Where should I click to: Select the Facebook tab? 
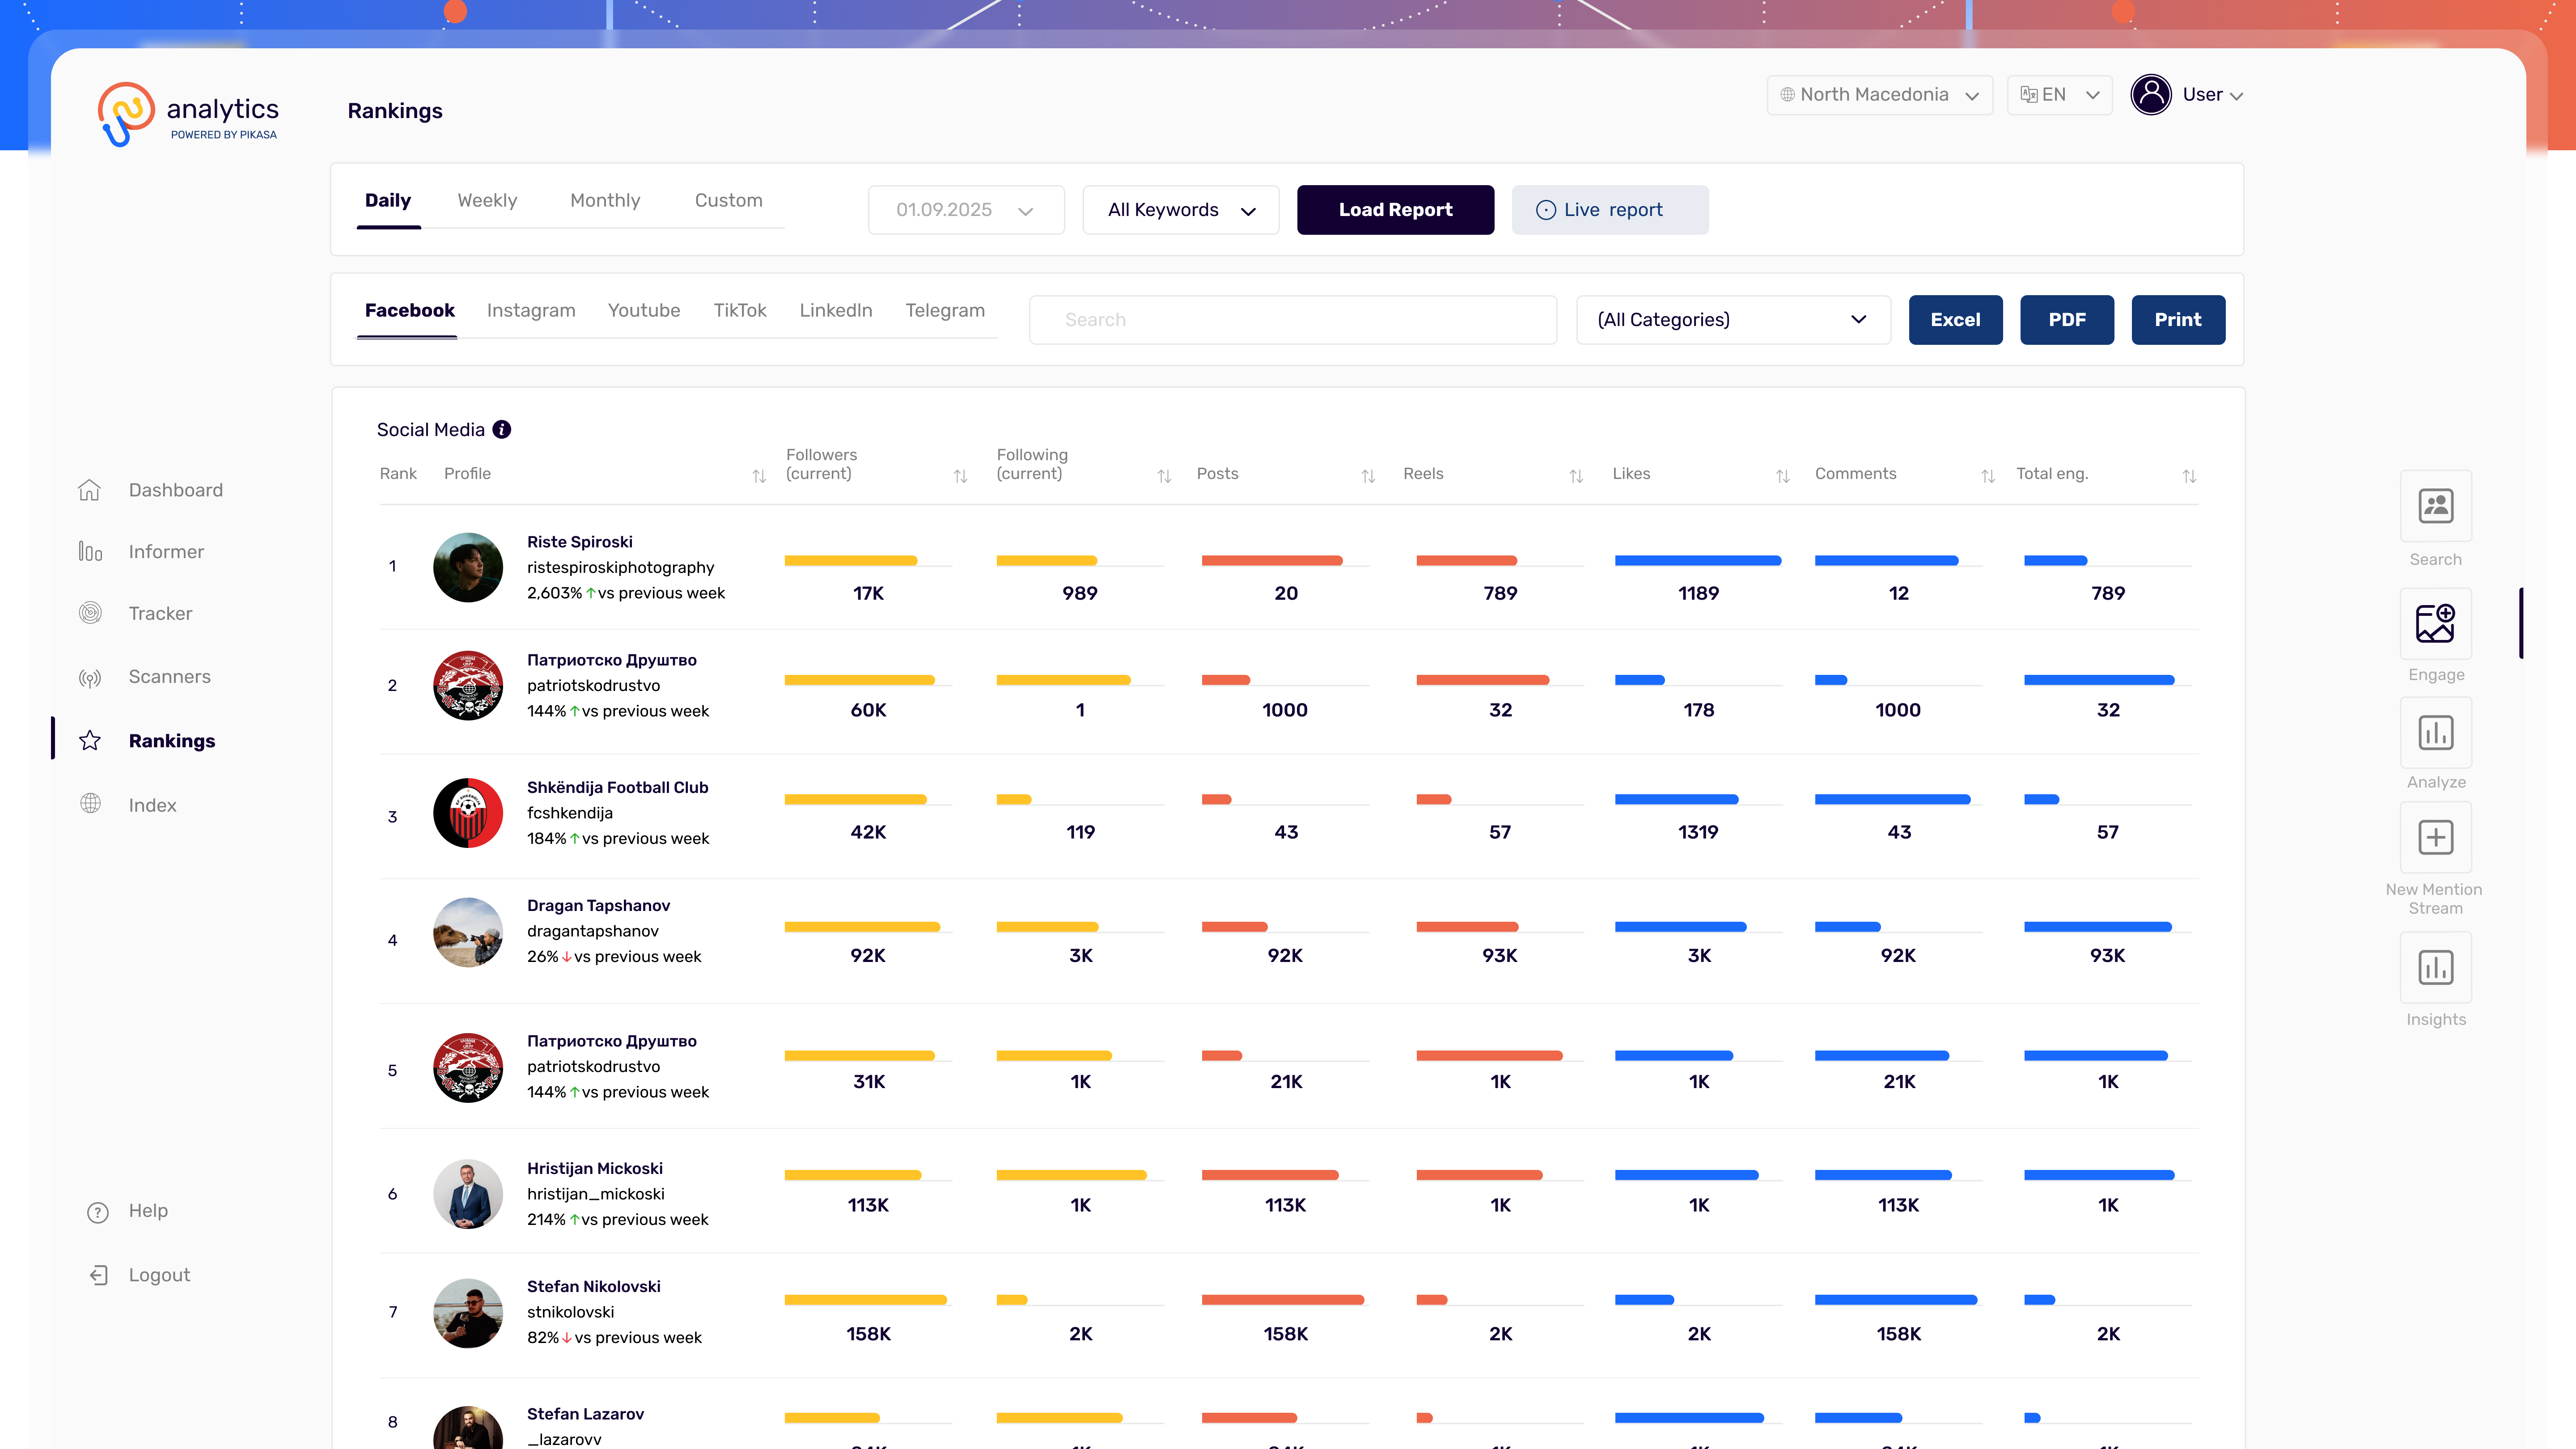[x=409, y=311]
